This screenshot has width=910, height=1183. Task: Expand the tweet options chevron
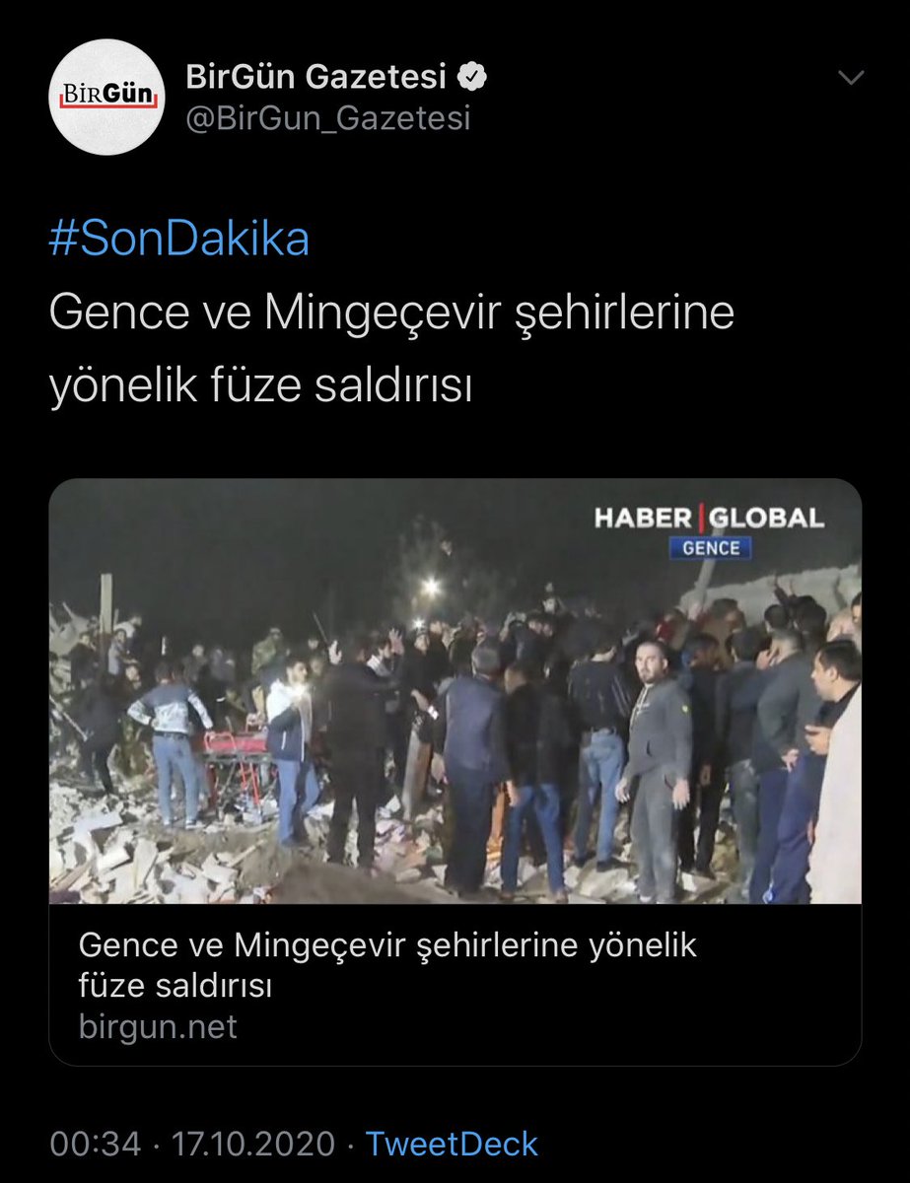(850, 77)
